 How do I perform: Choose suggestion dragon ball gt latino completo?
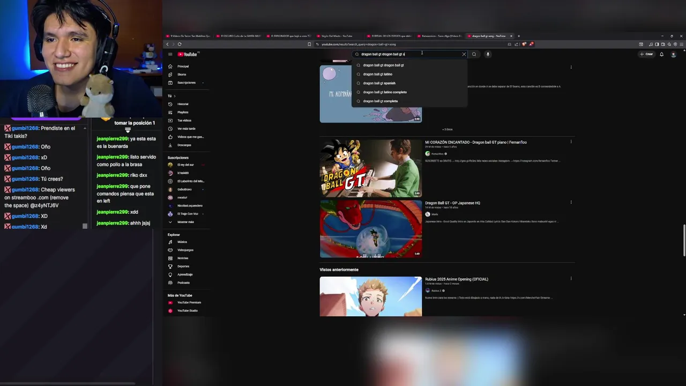coord(409,92)
